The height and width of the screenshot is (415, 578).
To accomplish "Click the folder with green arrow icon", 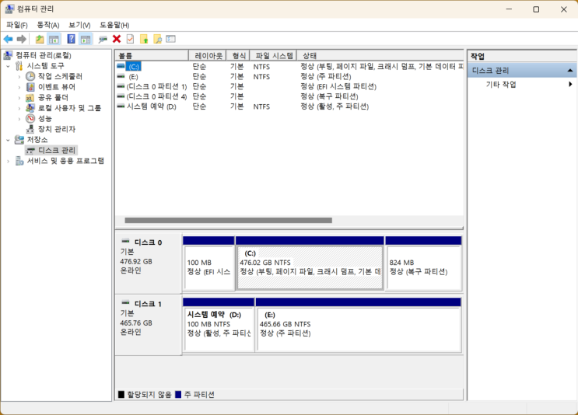I will (144, 39).
